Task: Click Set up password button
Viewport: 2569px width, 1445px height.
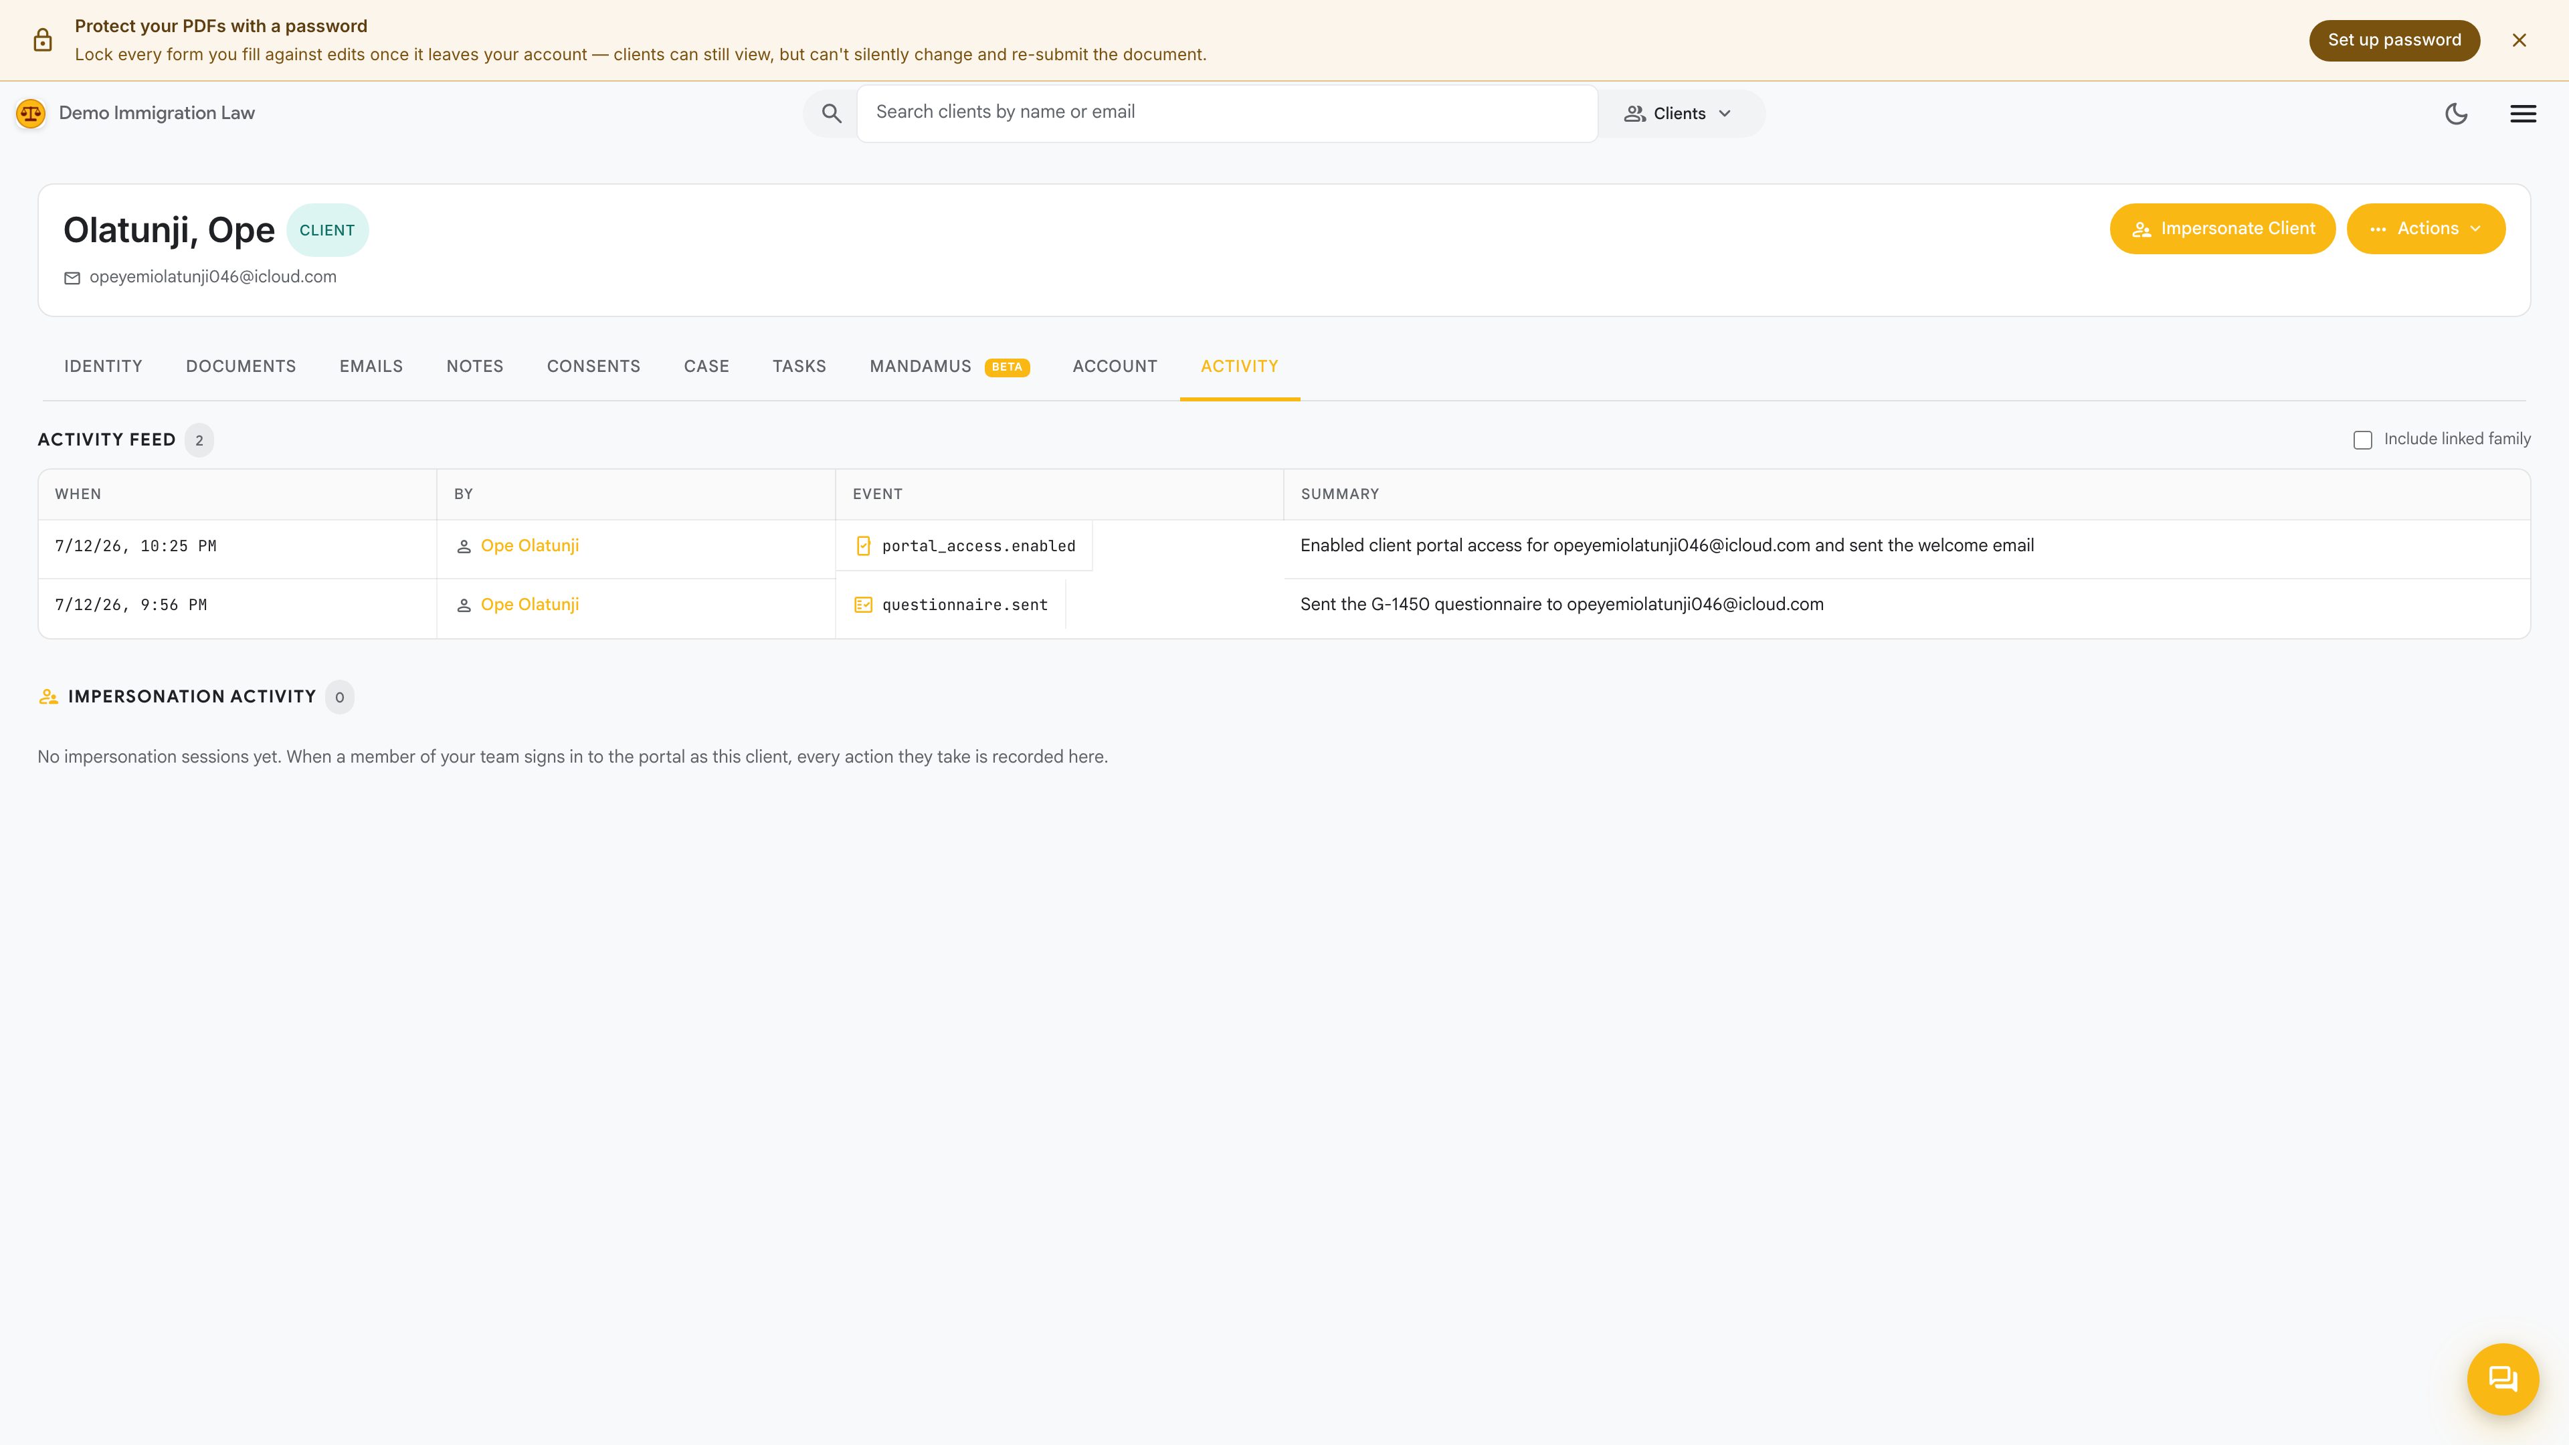Action: [x=2394, y=40]
